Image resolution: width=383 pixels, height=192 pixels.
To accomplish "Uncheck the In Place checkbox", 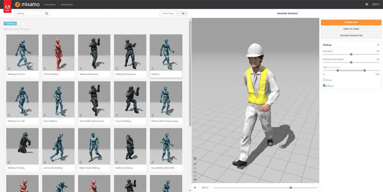I will pyautogui.click(x=324, y=86).
